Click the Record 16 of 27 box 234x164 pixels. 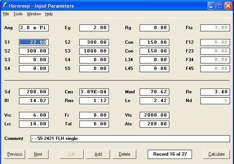170,154
